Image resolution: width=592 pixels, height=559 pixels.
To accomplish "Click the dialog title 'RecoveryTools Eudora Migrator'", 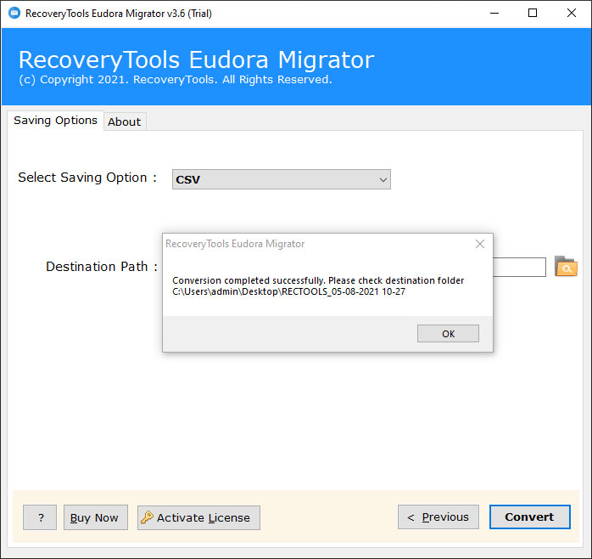I will coord(235,244).
